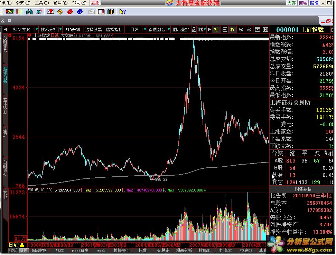Click the yellow diamond up-arrow icon
This screenshot has height=255, width=336.
60,11
